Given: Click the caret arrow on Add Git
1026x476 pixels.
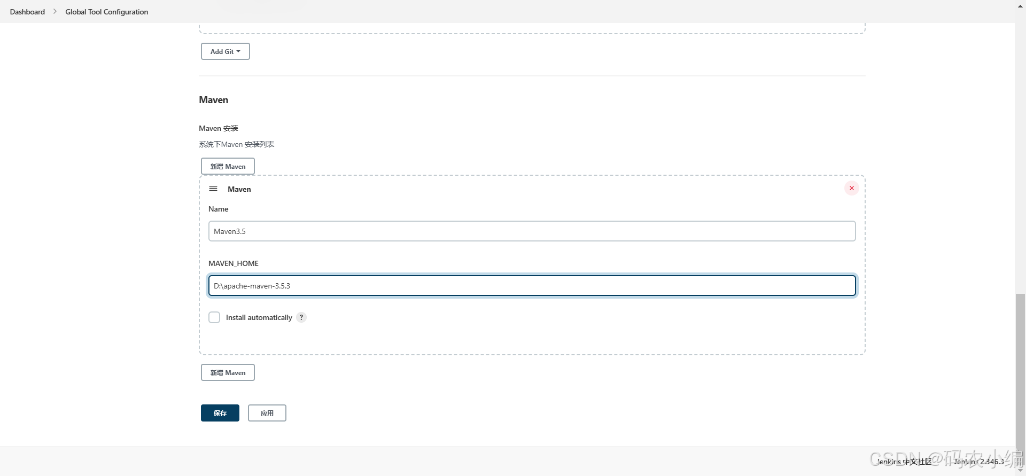Looking at the screenshot, I should [239, 51].
